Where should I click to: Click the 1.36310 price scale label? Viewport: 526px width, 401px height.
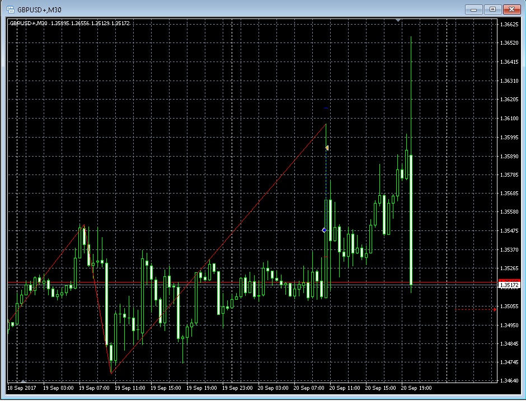(x=509, y=81)
